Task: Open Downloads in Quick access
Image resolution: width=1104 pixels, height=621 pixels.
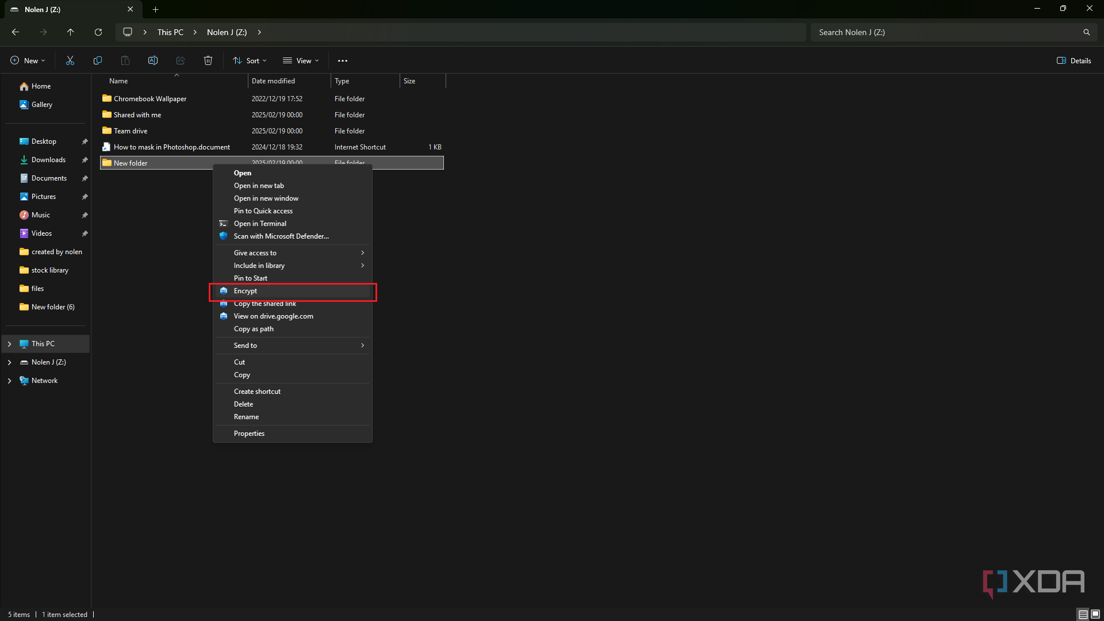Action: pos(48,160)
